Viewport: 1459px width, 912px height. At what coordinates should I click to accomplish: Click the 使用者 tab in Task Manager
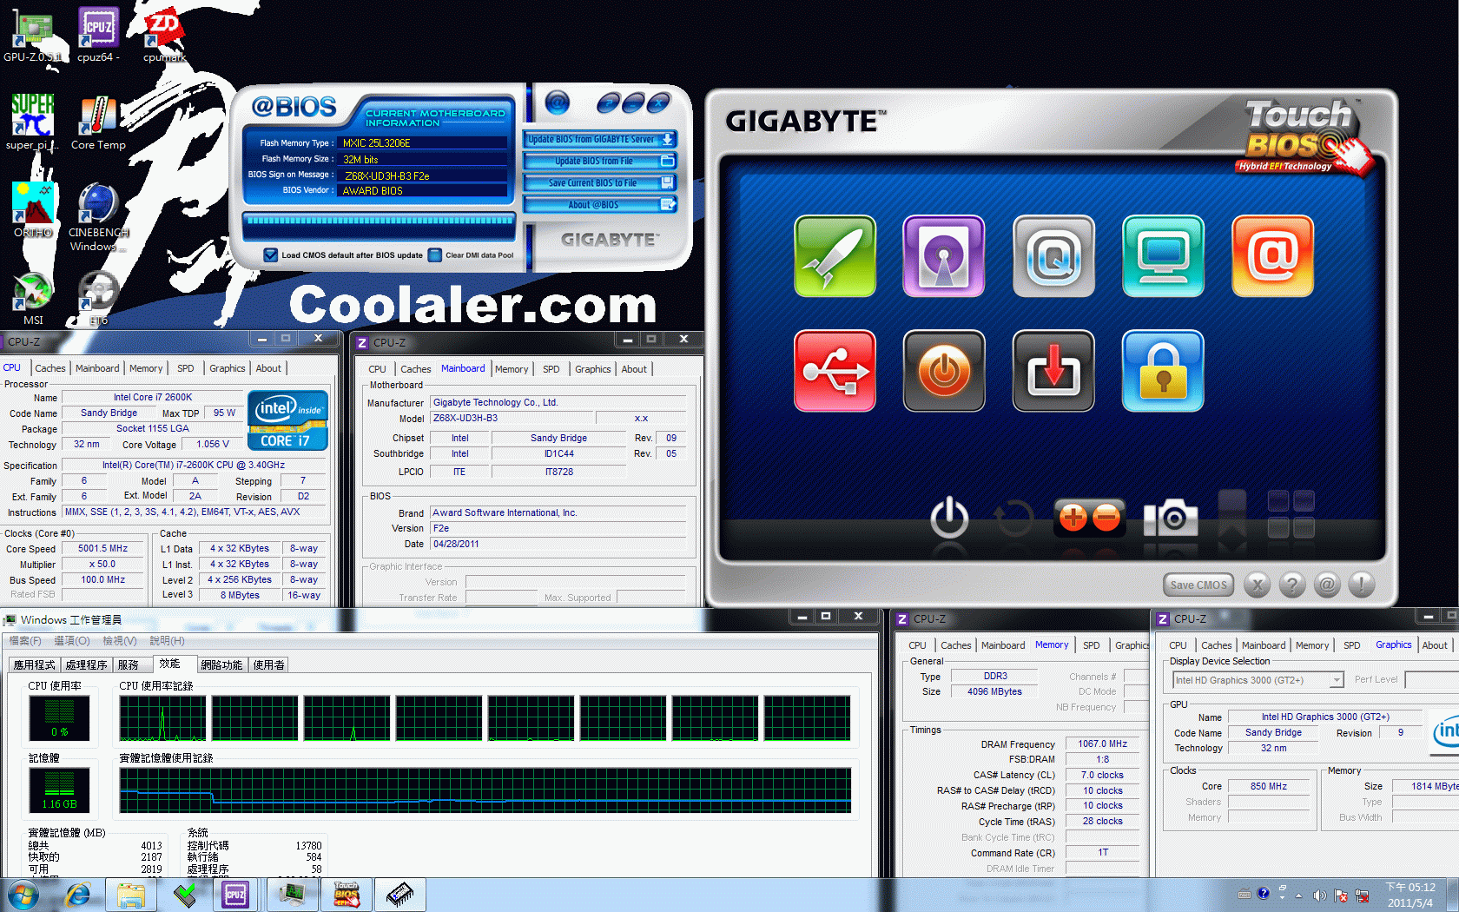pos(269,665)
